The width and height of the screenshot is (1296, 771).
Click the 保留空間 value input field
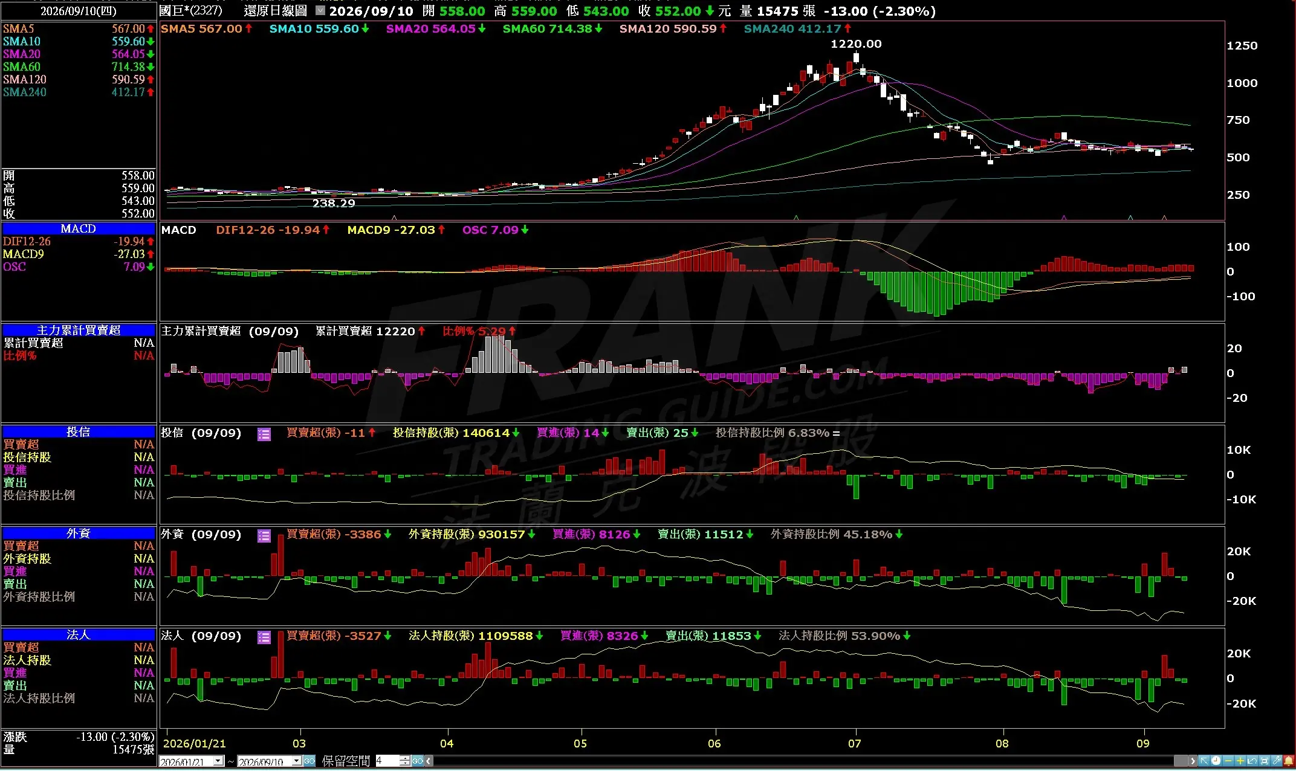387,761
